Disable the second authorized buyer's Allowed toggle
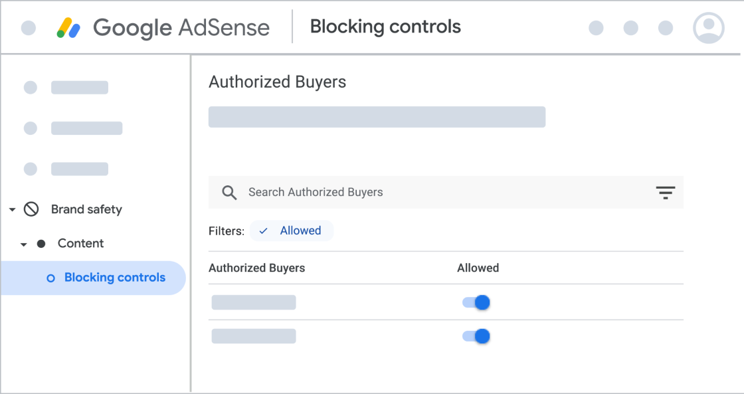 (476, 337)
